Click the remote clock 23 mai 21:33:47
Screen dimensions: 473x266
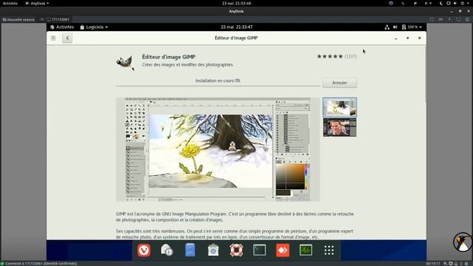(236, 27)
